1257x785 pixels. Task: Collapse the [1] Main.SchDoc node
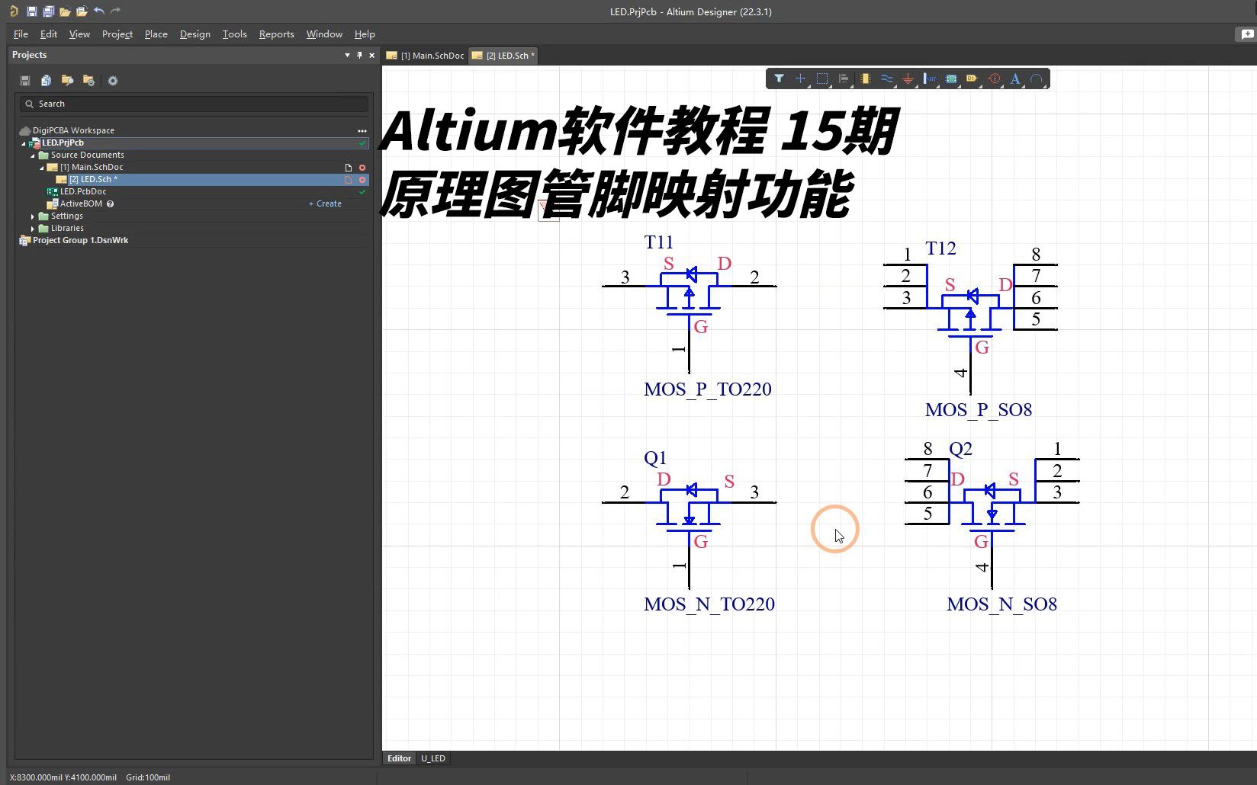(42, 168)
